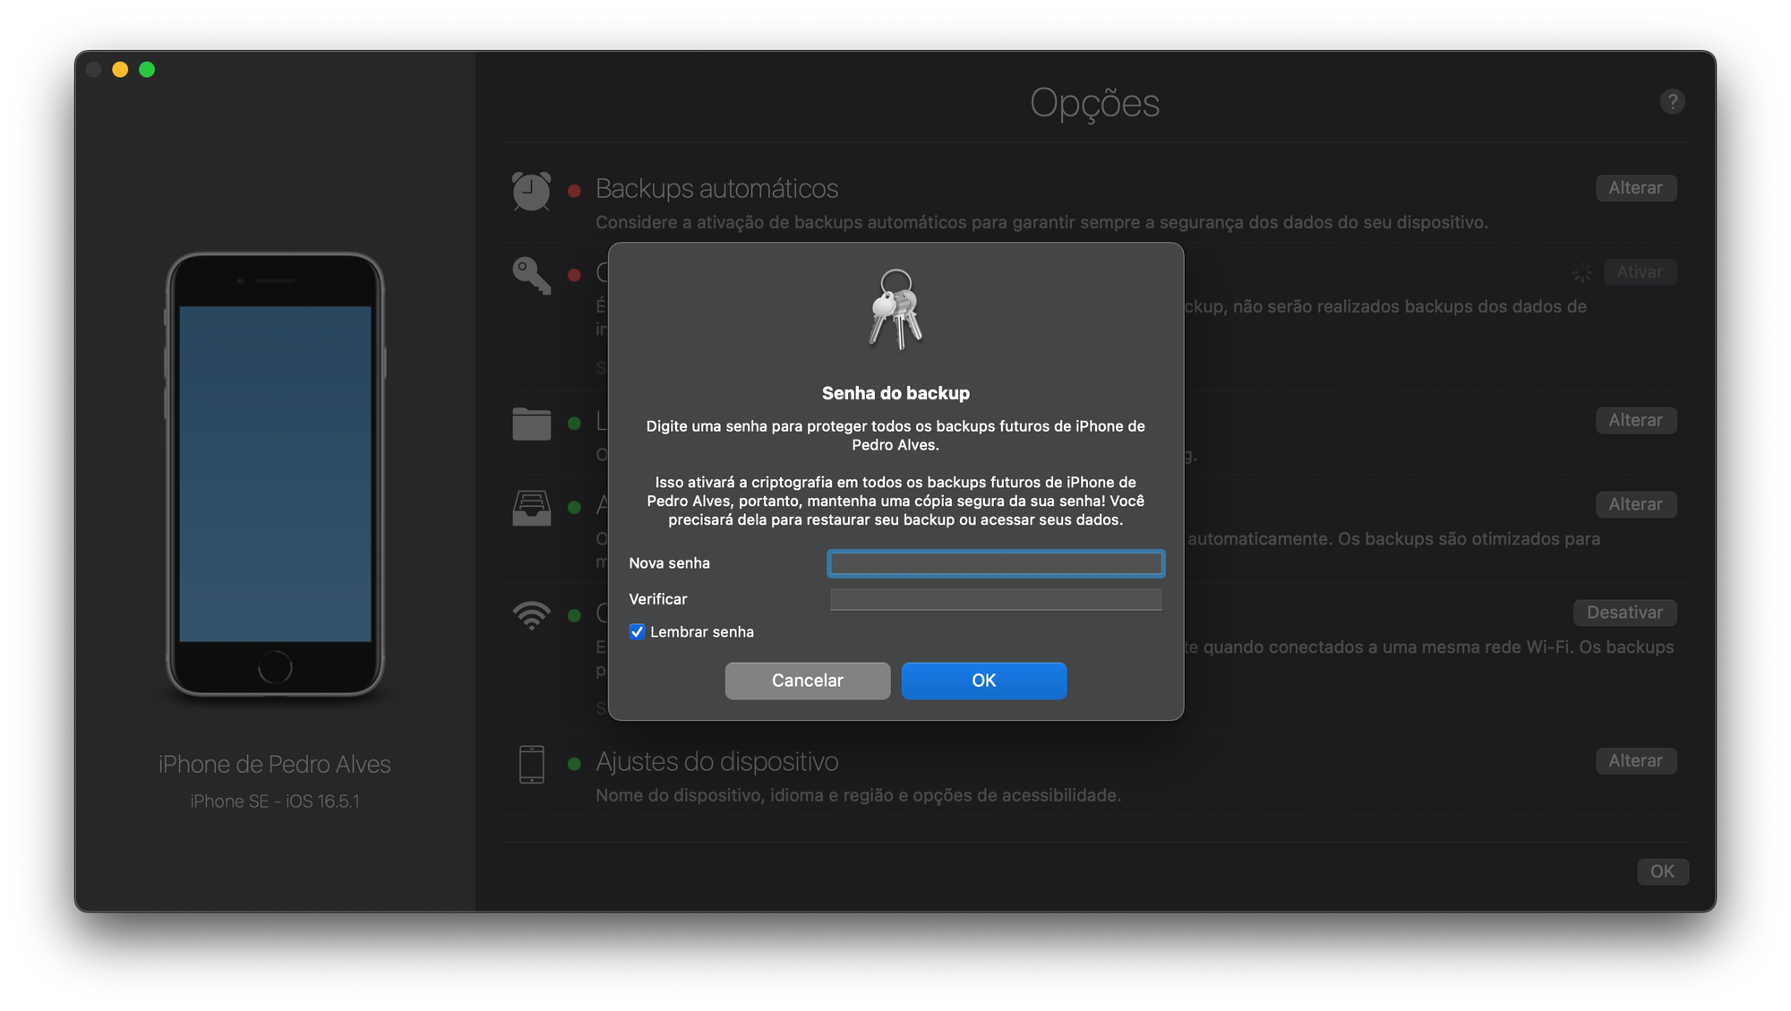Viewport: 1791px width, 1011px height.
Task: Click the Wi-Fi icon in the options list
Action: tap(531, 615)
